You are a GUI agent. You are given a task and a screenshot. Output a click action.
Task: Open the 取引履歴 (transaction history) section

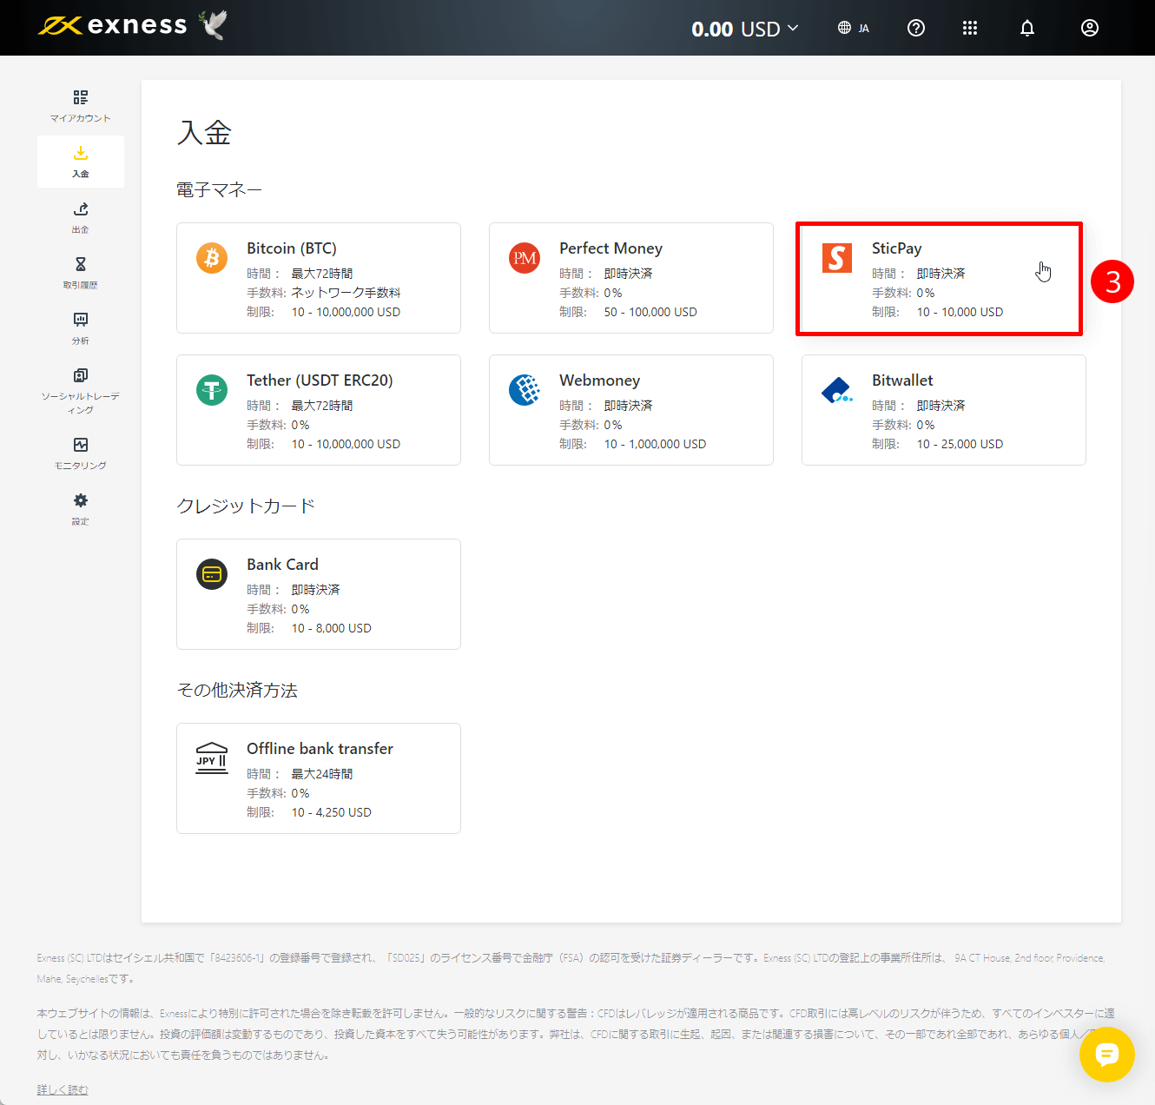[80, 272]
